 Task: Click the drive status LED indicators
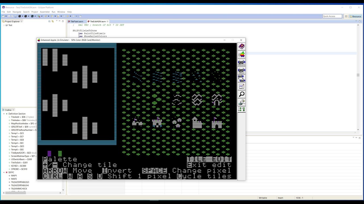pos(241,109)
